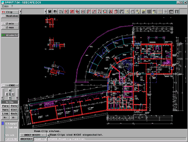Select the mirror tool icon in the toolbar

pos(83,11)
